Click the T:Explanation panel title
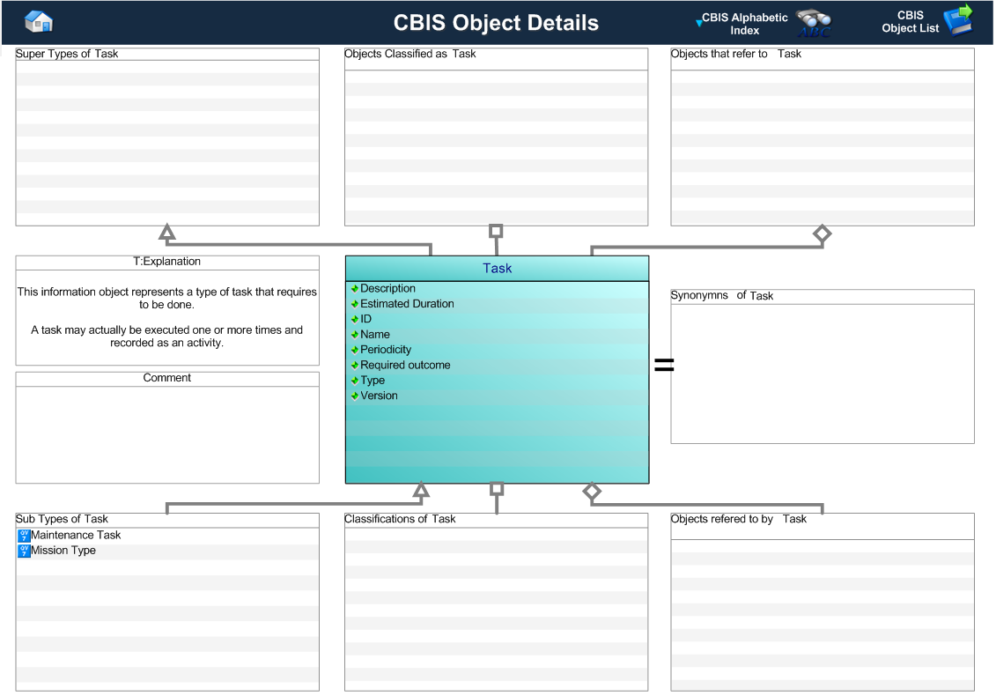Screen dimensions: 996x696 (167, 262)
